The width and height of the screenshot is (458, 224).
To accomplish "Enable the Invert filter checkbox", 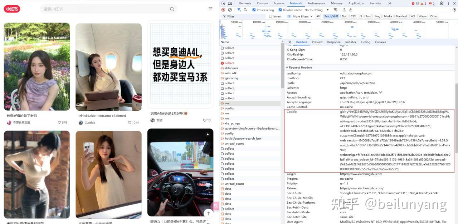I will [271, 16].
